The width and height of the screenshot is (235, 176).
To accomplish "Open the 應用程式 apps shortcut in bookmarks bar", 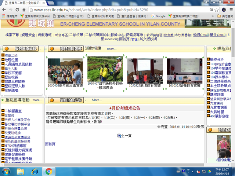I will (x=10, y=16).
